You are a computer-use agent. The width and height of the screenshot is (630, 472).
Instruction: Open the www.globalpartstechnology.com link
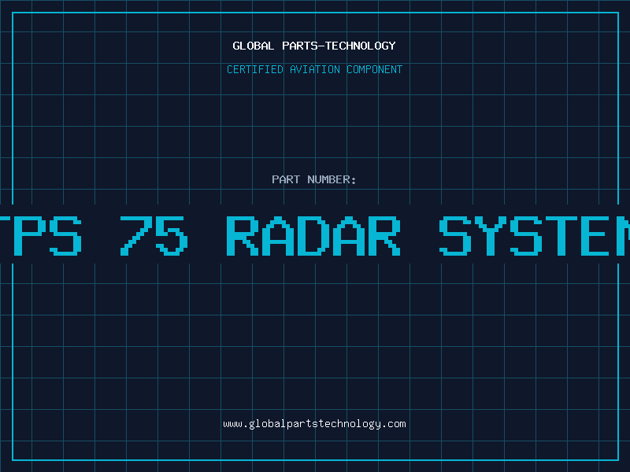tap(314, 424)
